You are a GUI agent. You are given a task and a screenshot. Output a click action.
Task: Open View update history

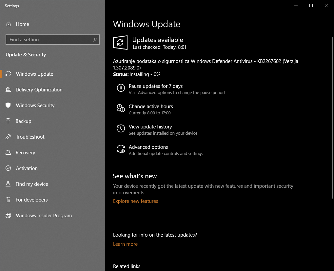tap(150, 127)
